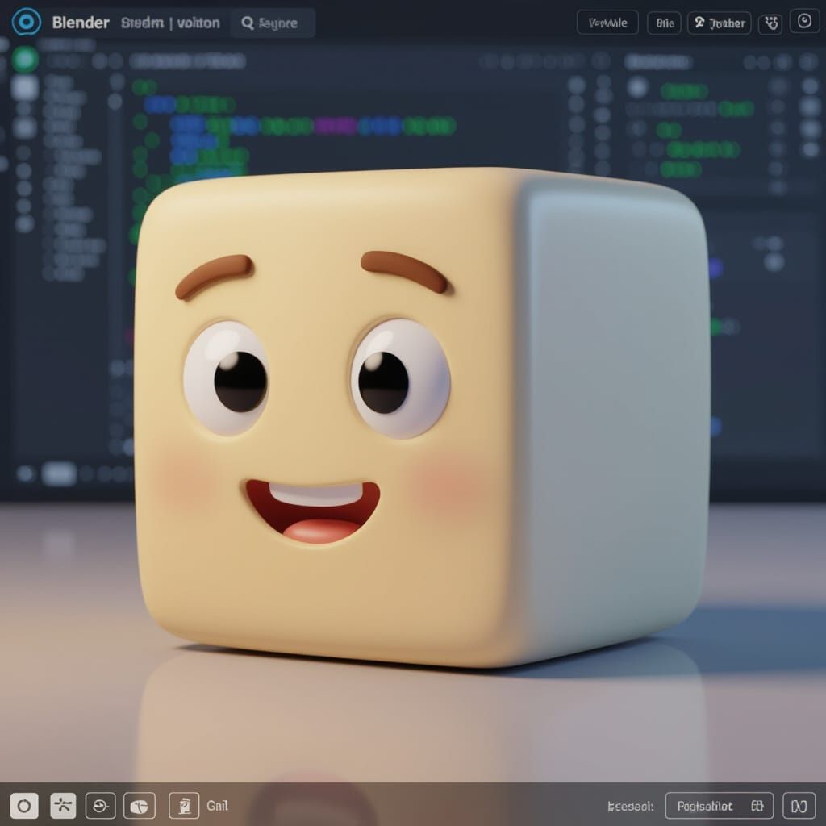Viewport: 826px width, 826px height.
Task: Click the Gnil label in the bottom toolbar
Action: (218, 805)
